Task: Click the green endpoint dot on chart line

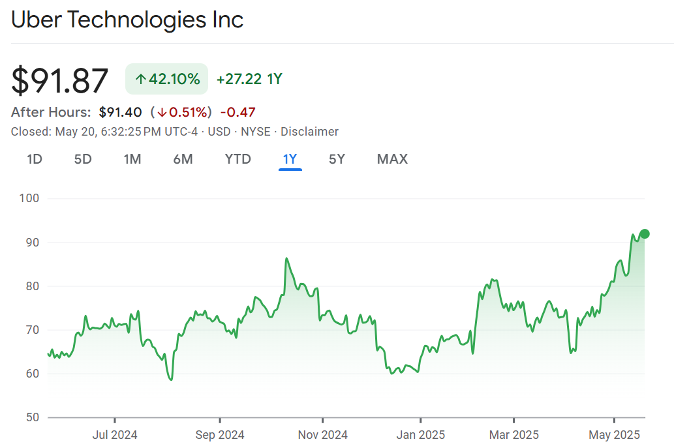Action: point(645,234)
